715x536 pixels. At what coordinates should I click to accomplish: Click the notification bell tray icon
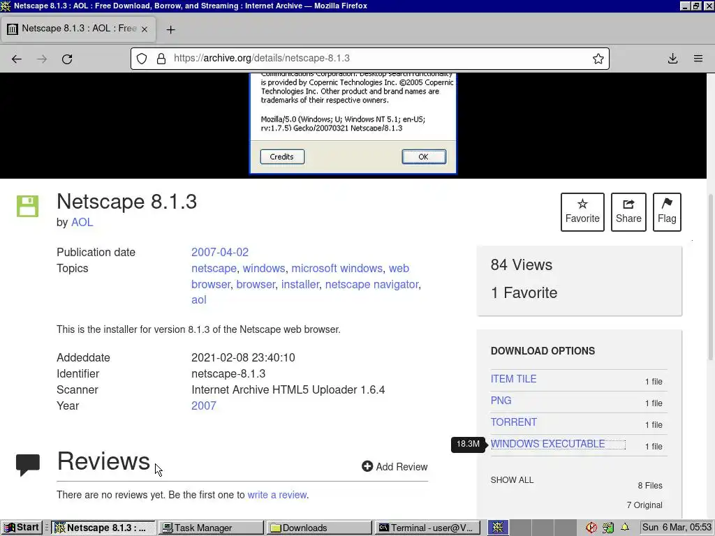click(625, 528)
